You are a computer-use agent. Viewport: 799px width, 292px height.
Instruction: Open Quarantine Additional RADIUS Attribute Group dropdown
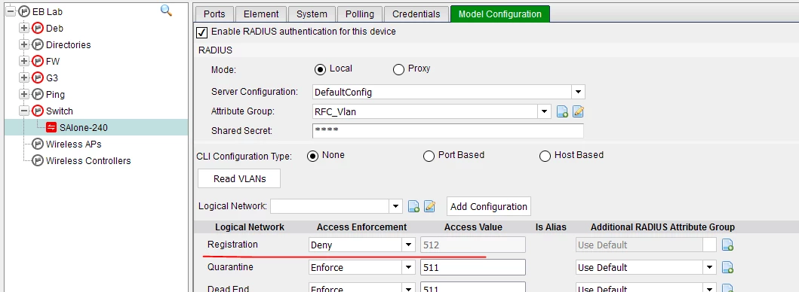coord(709,267)
